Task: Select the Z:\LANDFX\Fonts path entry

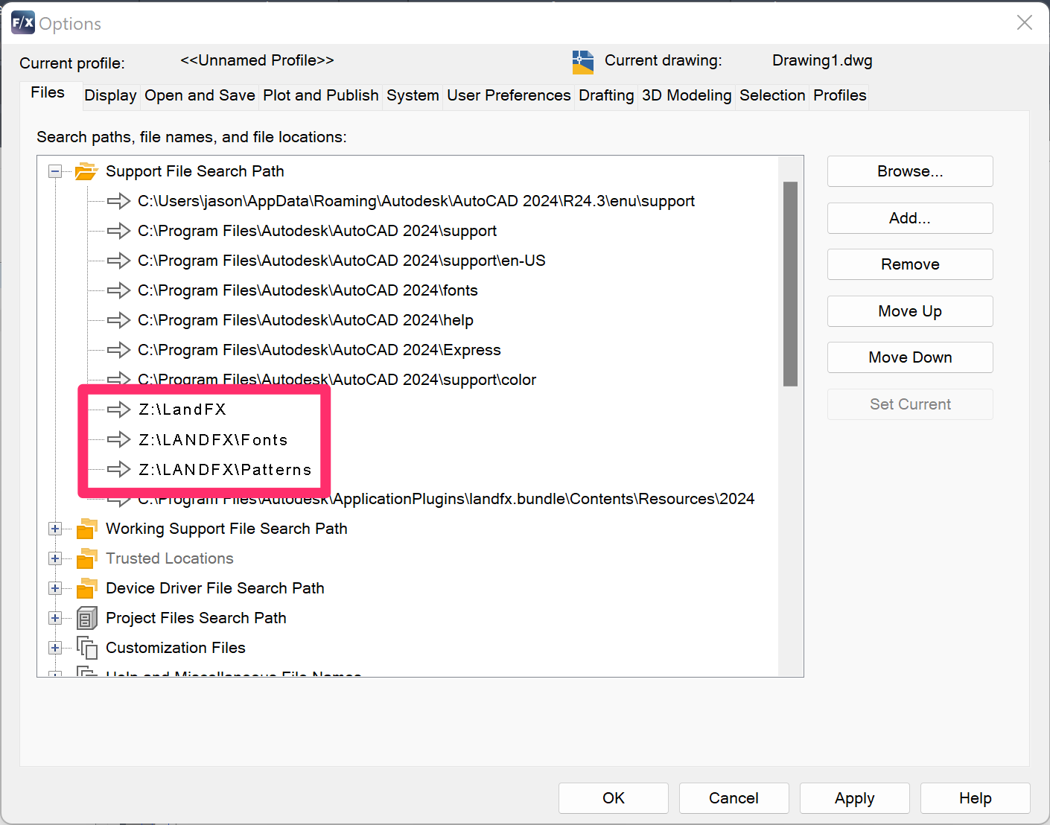Action: coord(213,439)
